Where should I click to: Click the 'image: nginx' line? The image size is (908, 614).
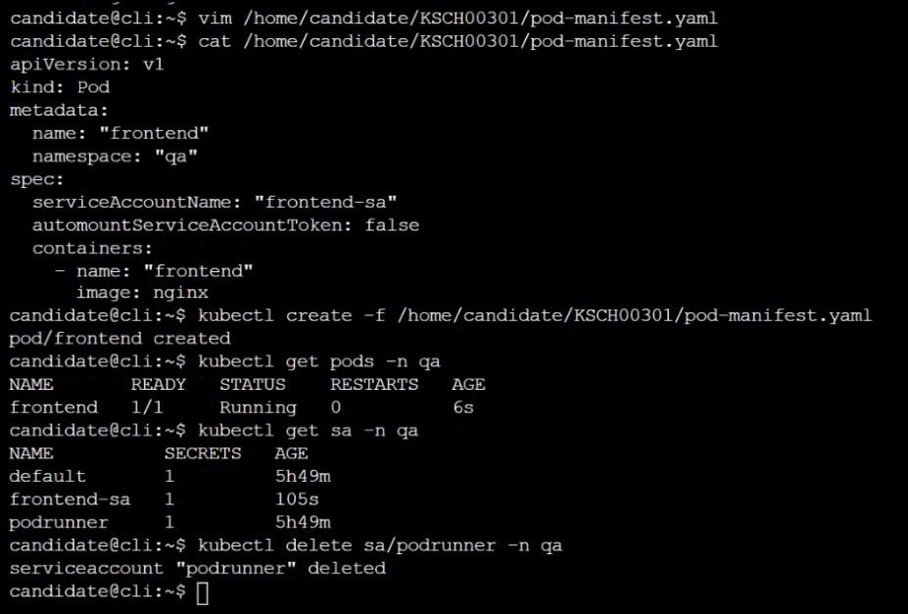click(x=142, y=294)
